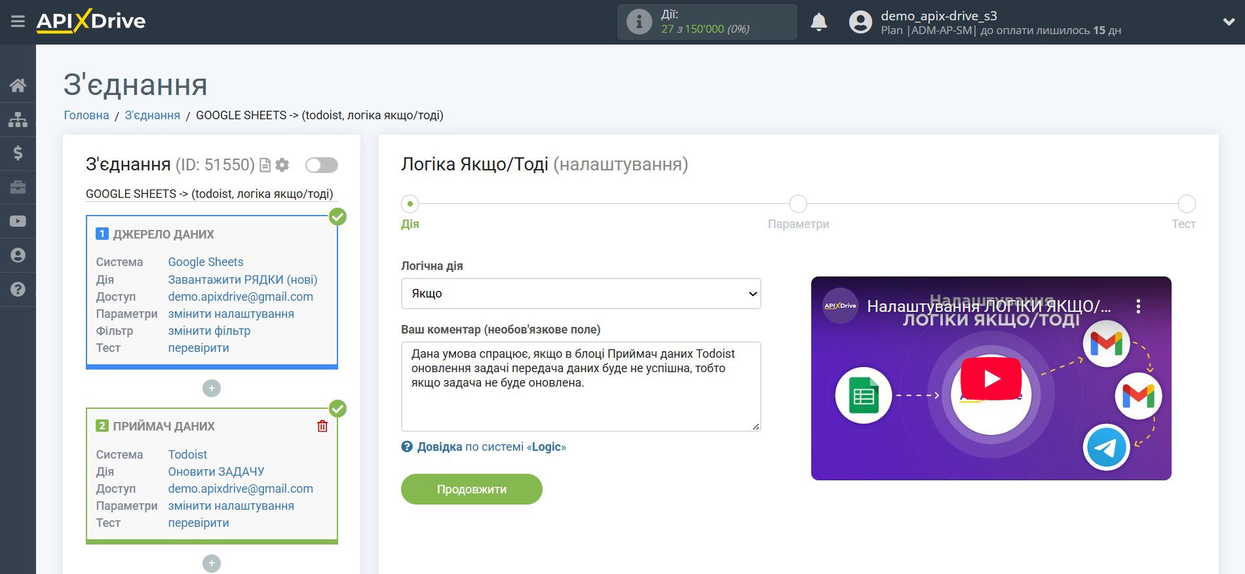Open Google Sheets system link
Image resolution: width=1245 pixels, height=574 pixels.
(x=206, y=262)
